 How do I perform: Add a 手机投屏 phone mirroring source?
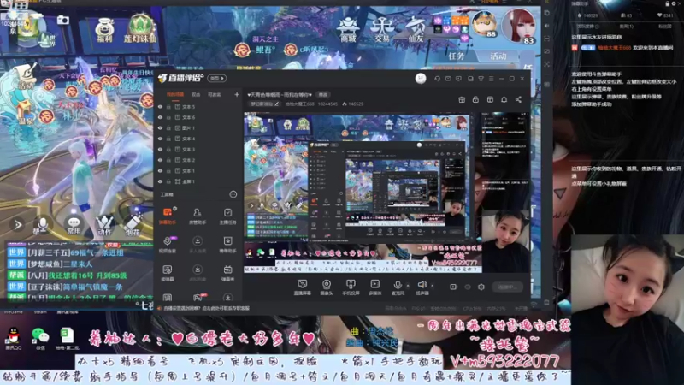[x=351, y=287]
